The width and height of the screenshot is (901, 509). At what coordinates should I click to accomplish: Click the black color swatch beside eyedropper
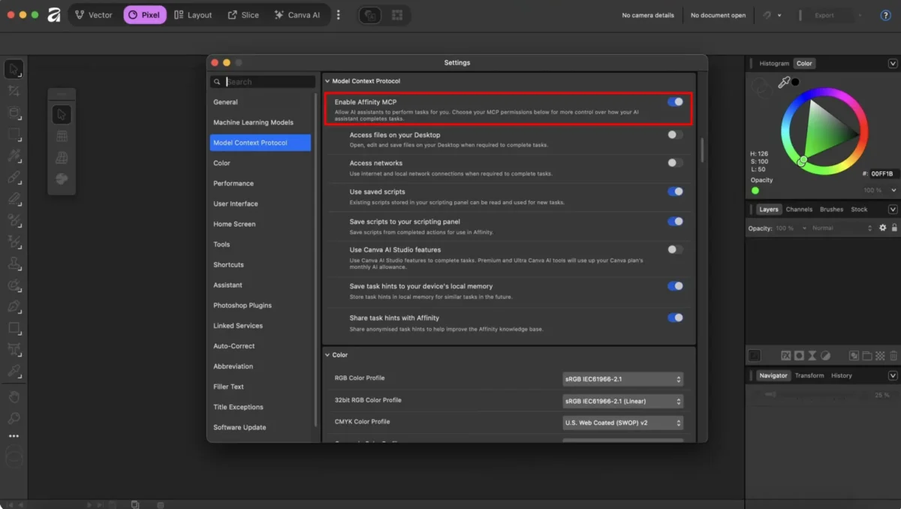(796, 83)
